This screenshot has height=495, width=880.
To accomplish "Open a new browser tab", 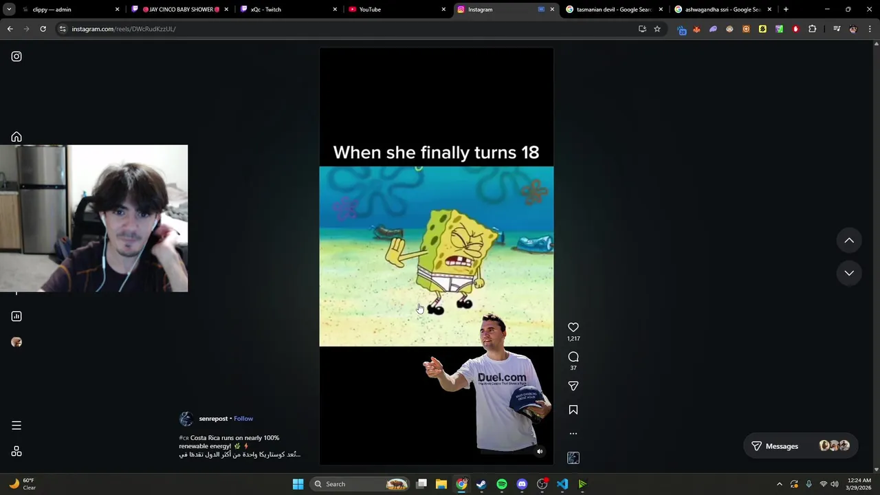I will click(786, 10).
